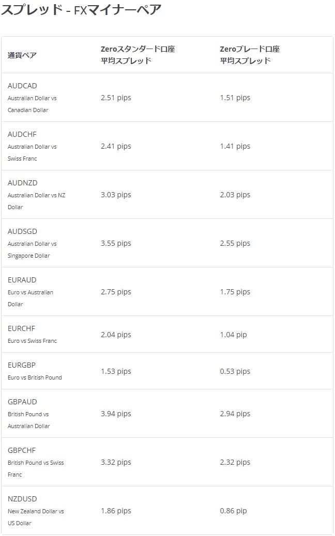Click the 通貨ペア column header

pos(22,55)
